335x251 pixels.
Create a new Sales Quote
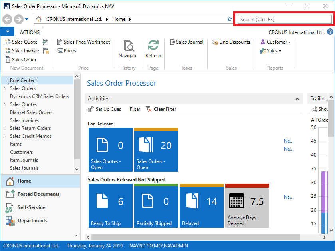21,42
